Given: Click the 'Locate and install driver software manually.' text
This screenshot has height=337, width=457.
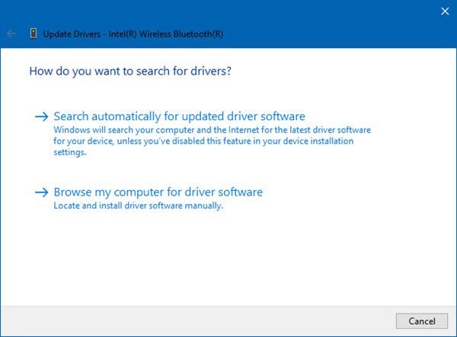Looking at the screenshot, I should click(139, 205).
